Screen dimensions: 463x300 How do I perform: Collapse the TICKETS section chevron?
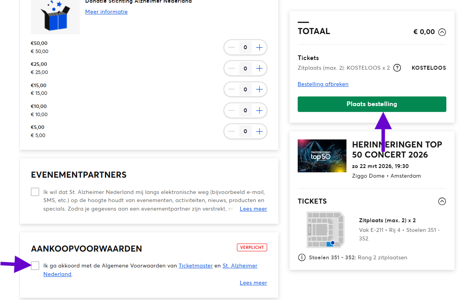[442, 201]
